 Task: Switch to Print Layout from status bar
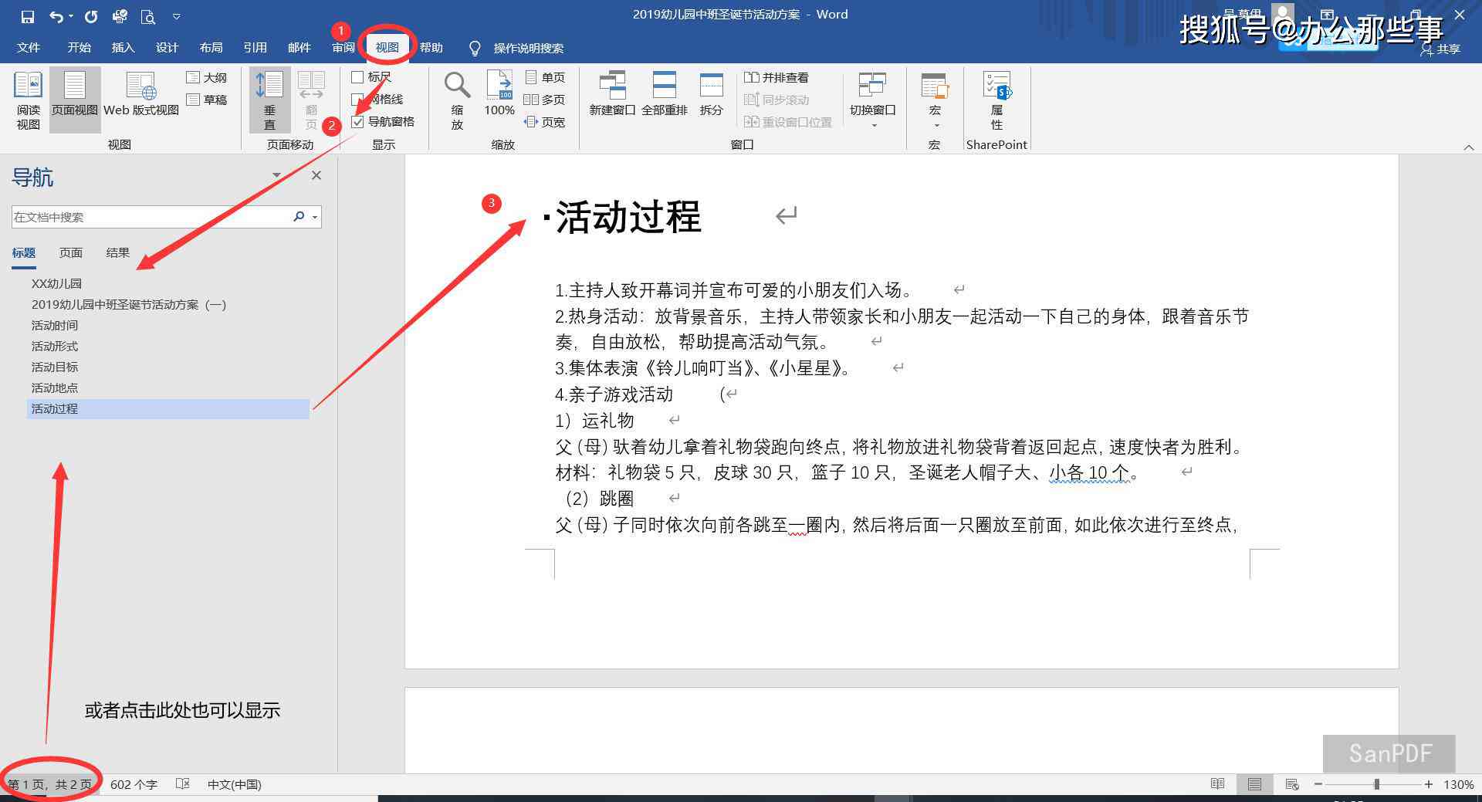click(1255, 784)
